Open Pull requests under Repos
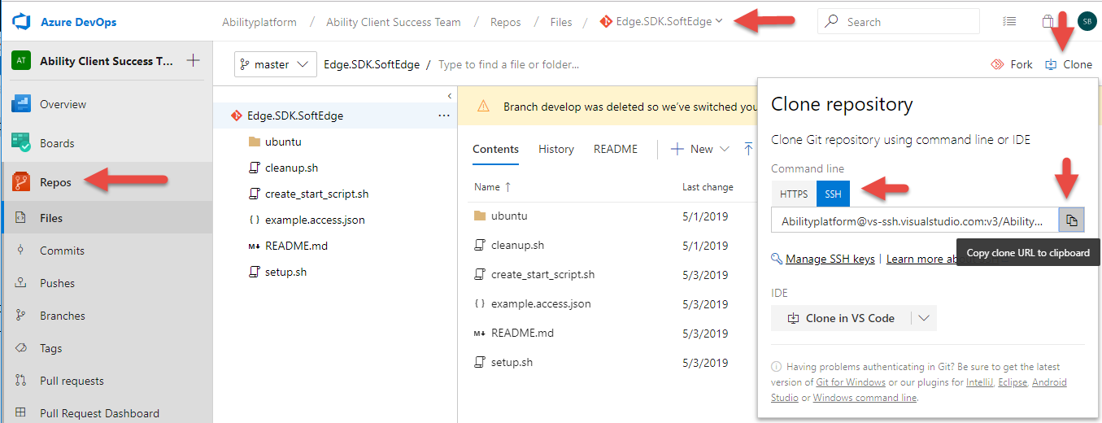 [72, 381]
